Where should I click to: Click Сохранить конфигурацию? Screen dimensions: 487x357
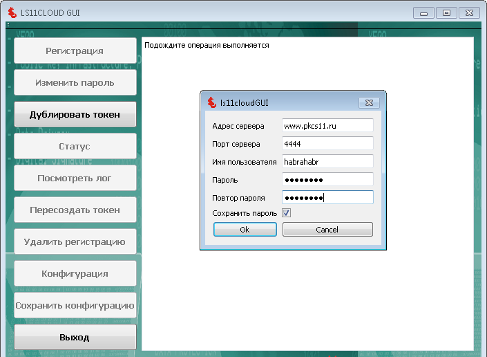(x=75, y=305)
